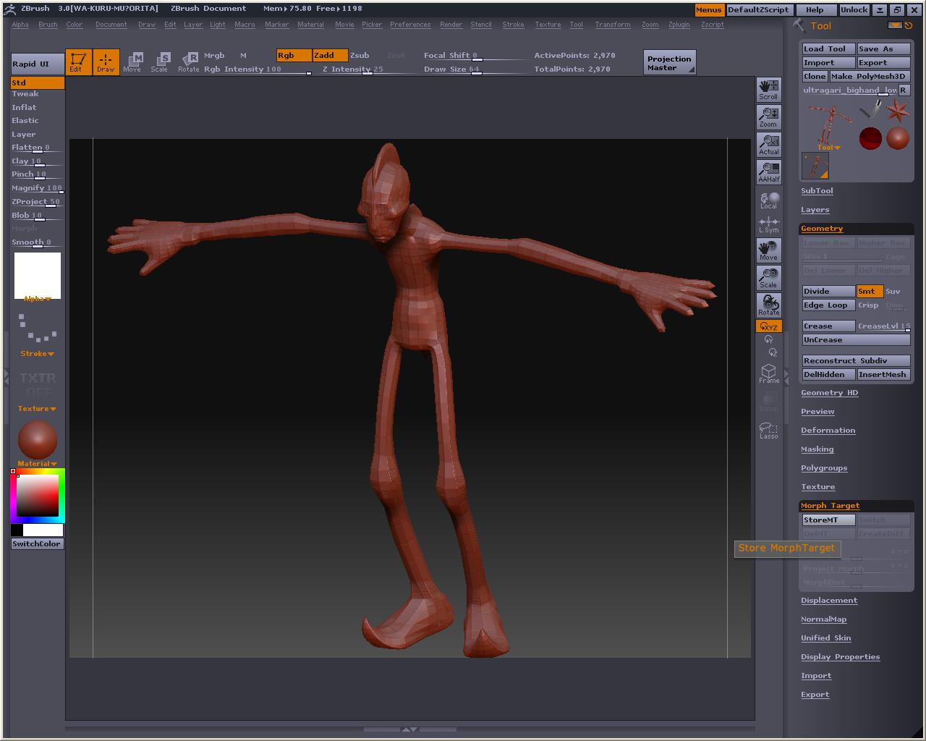Pick a color in the color square
Image resolution: width=926 pixels, height=741 pixels.
38,495
